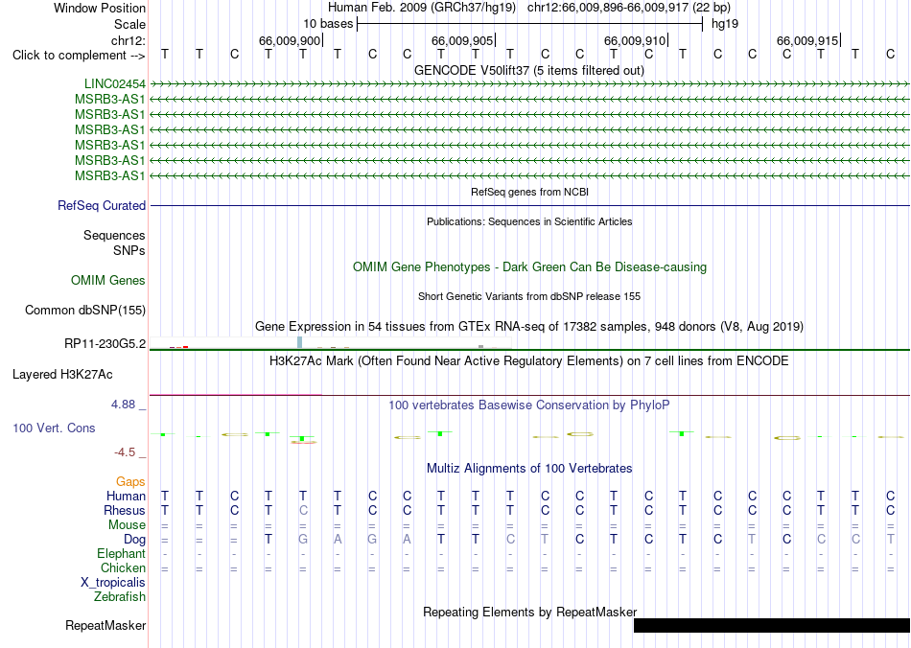Select the Elephant species label
The width and height of the screenshot is (911, 648).
pyautogui.click(x=121, y=553)
